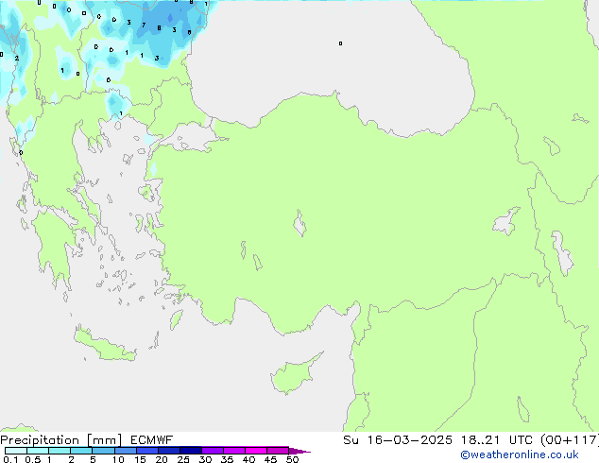Click the 0.5–1 mm legend color box

(x=38, y=451)
